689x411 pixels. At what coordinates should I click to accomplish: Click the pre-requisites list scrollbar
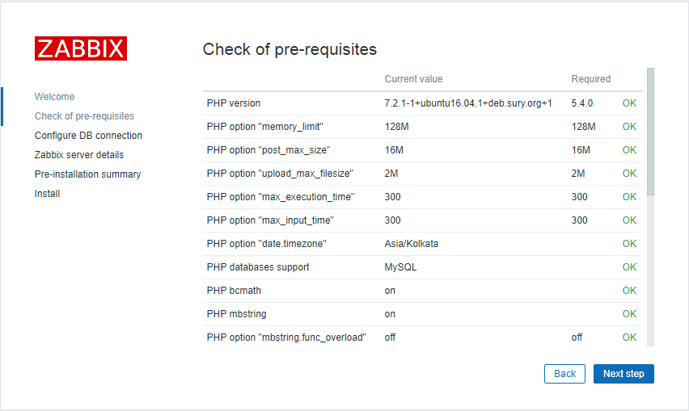[x=650, y=129]
